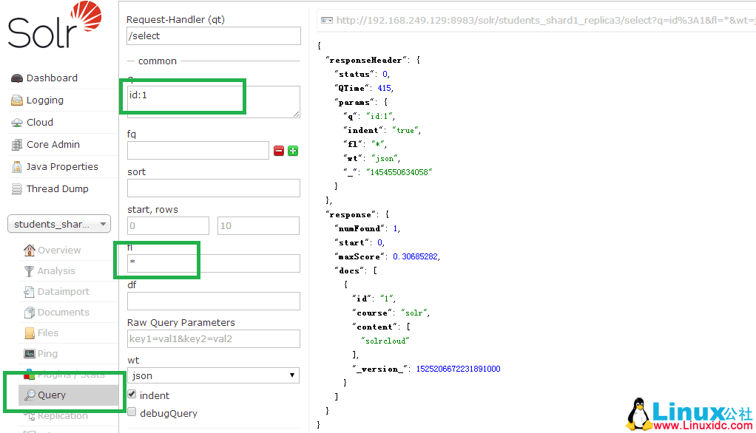Click the Dashboard icon in sidebar

(16, 78)
